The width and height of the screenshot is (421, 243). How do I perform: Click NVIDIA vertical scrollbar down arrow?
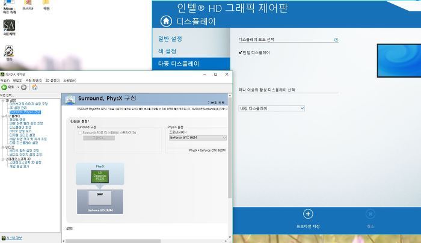click(x=230, y=237)
